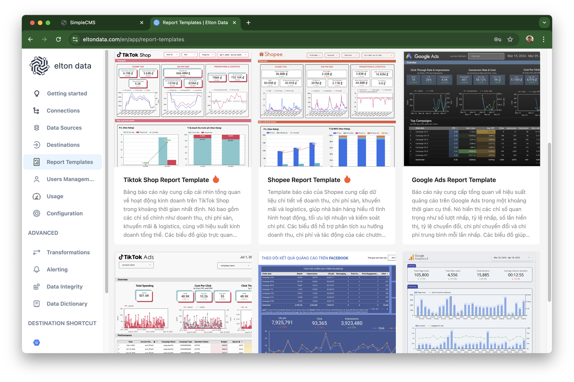
Task: Open the Google Analytics 4 preview thumbnail
Action: tap(472, 302)
